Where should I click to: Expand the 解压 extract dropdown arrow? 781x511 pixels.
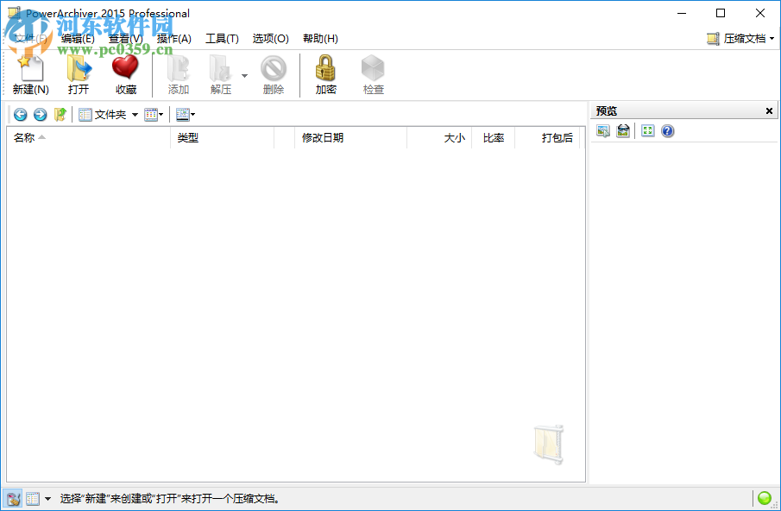tap(244, 73)
